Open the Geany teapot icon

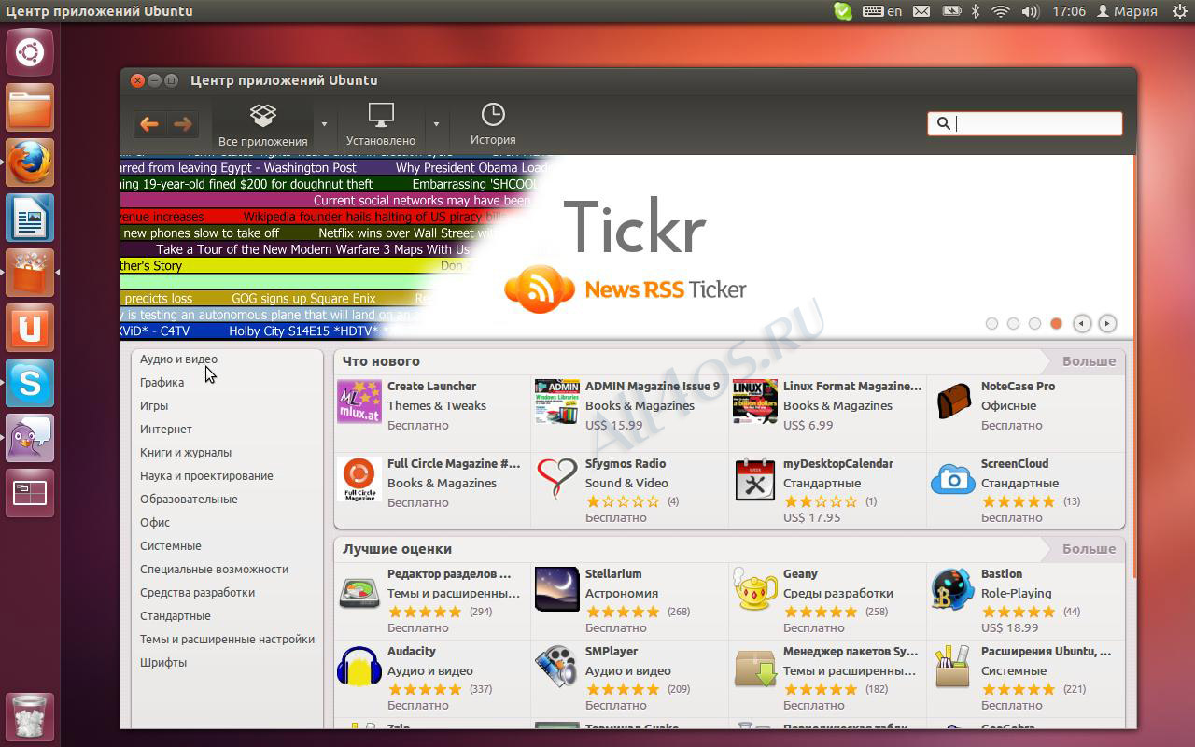755,589
